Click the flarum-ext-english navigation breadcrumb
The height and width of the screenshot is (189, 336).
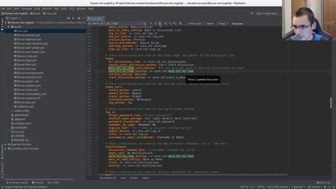15,13
